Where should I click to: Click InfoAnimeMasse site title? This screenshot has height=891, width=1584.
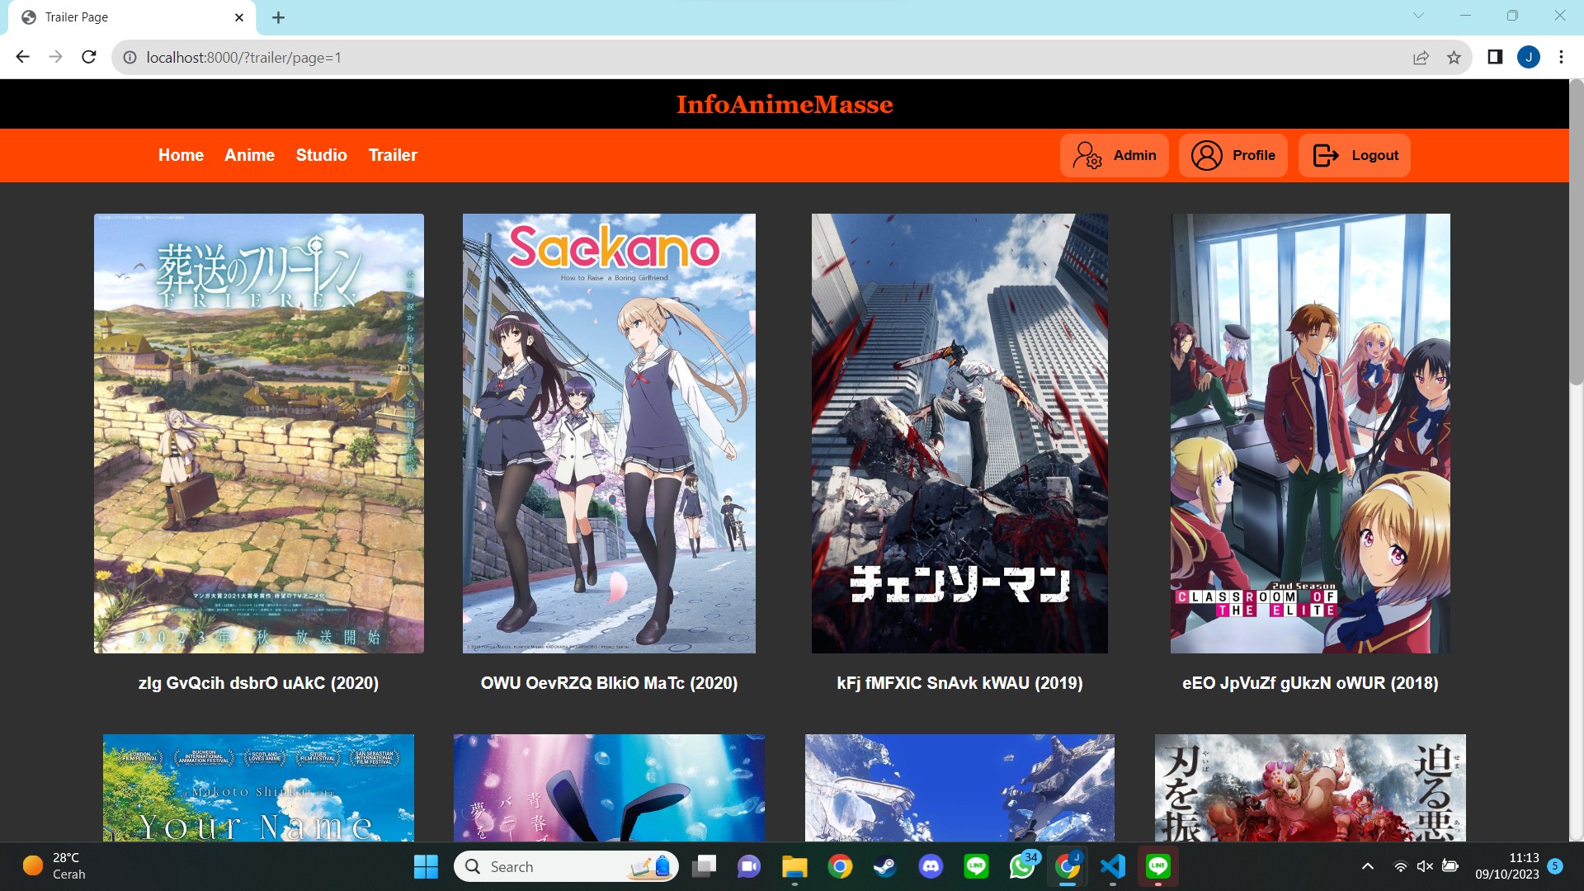[784, 105]
